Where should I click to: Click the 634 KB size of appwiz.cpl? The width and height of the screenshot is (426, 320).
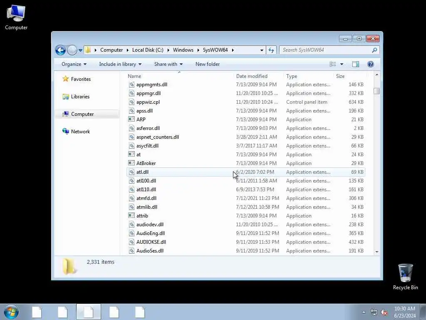(356, 102)
